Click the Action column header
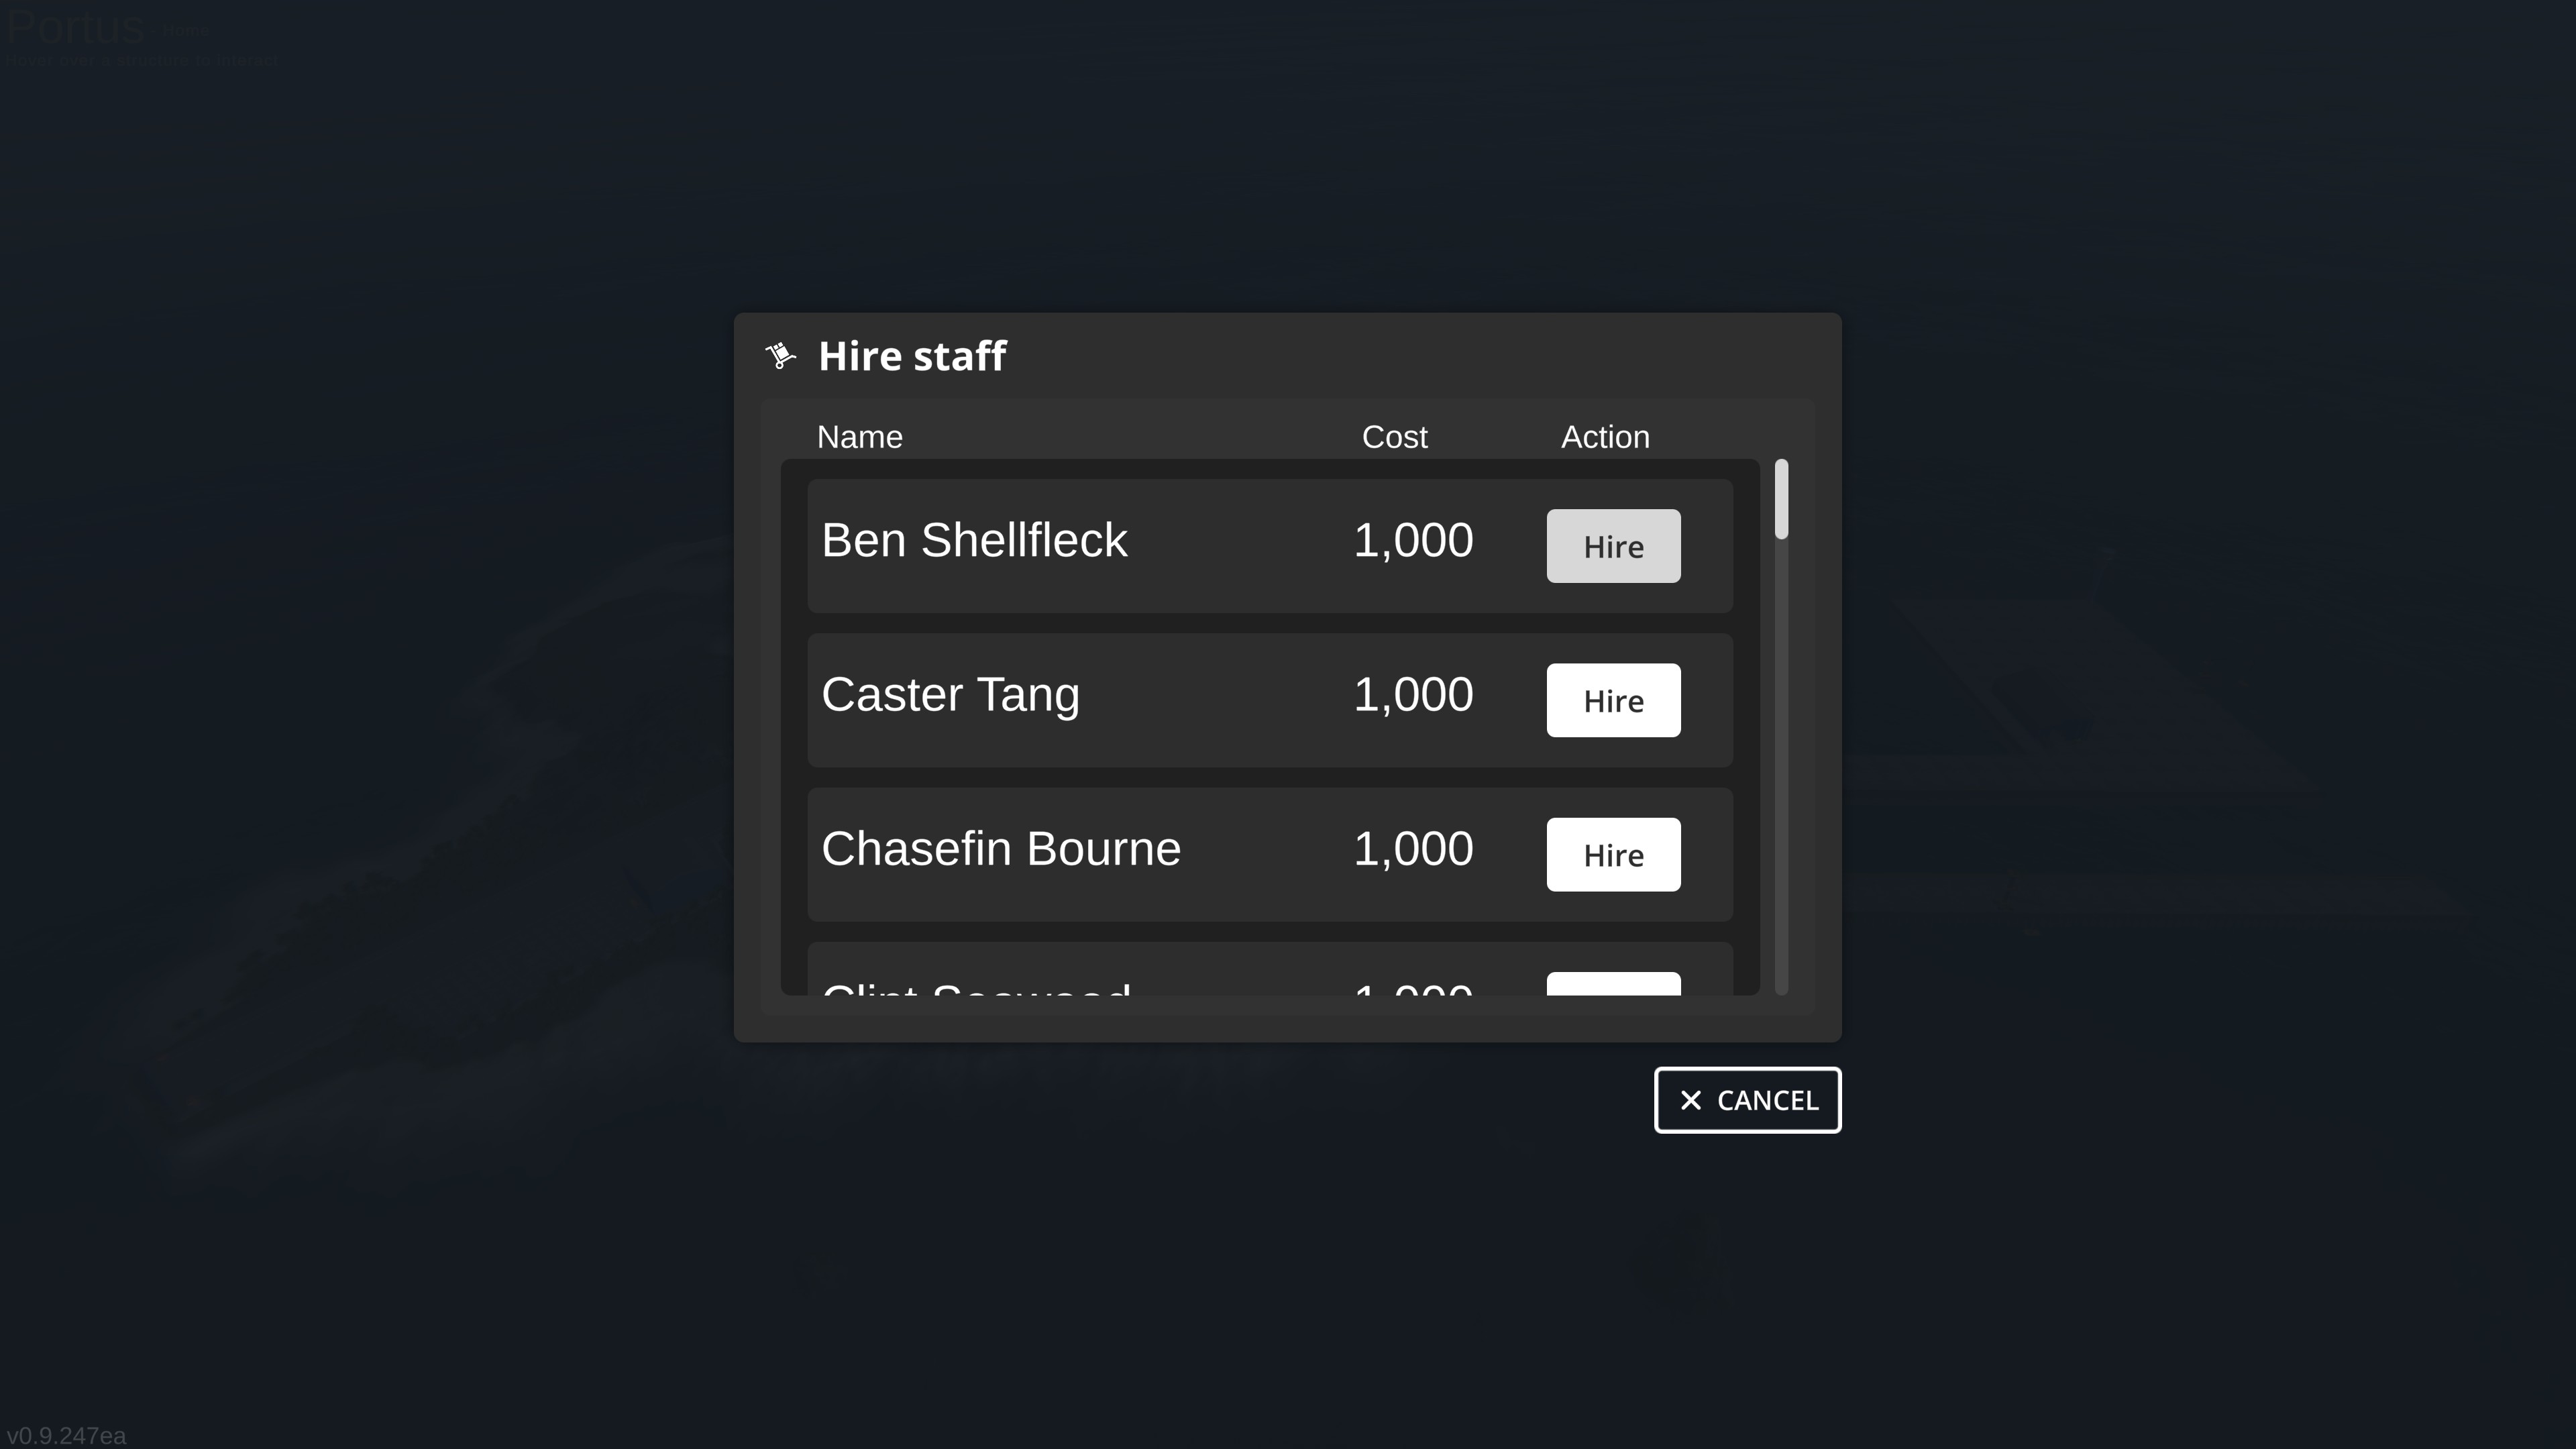Screen dimensions: 2576x1449 pos(1605,437)
